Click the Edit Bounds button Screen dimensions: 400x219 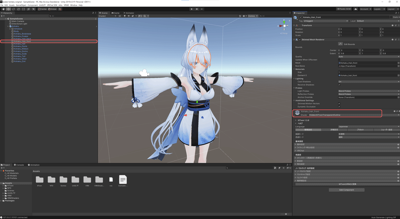click(x=340, y=44)
